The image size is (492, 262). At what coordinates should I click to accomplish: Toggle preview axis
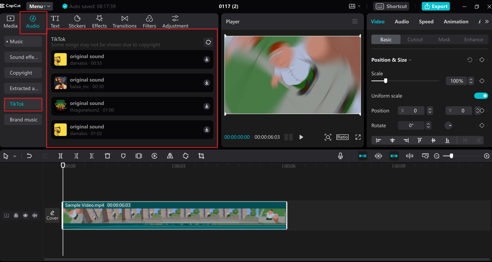point(409,156)
